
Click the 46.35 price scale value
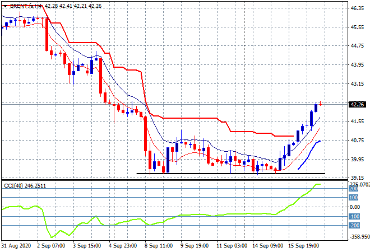tap(357, 8)
